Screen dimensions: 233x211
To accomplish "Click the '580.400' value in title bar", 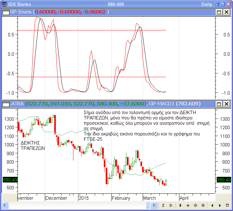I will (x=116, y=4).
